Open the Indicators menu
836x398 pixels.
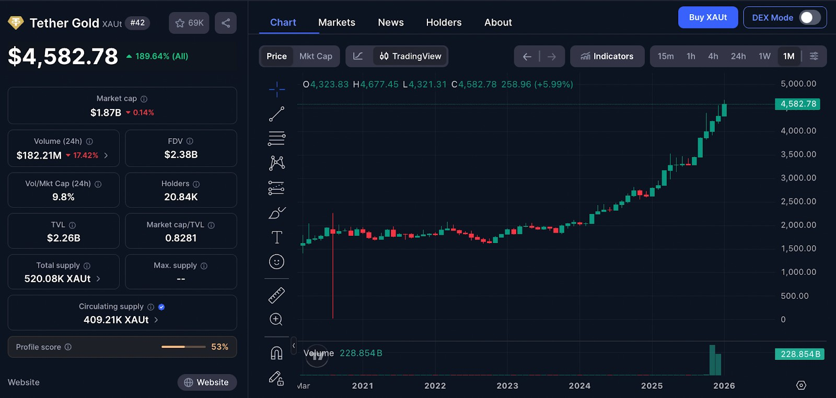click(x=607, y=56)
